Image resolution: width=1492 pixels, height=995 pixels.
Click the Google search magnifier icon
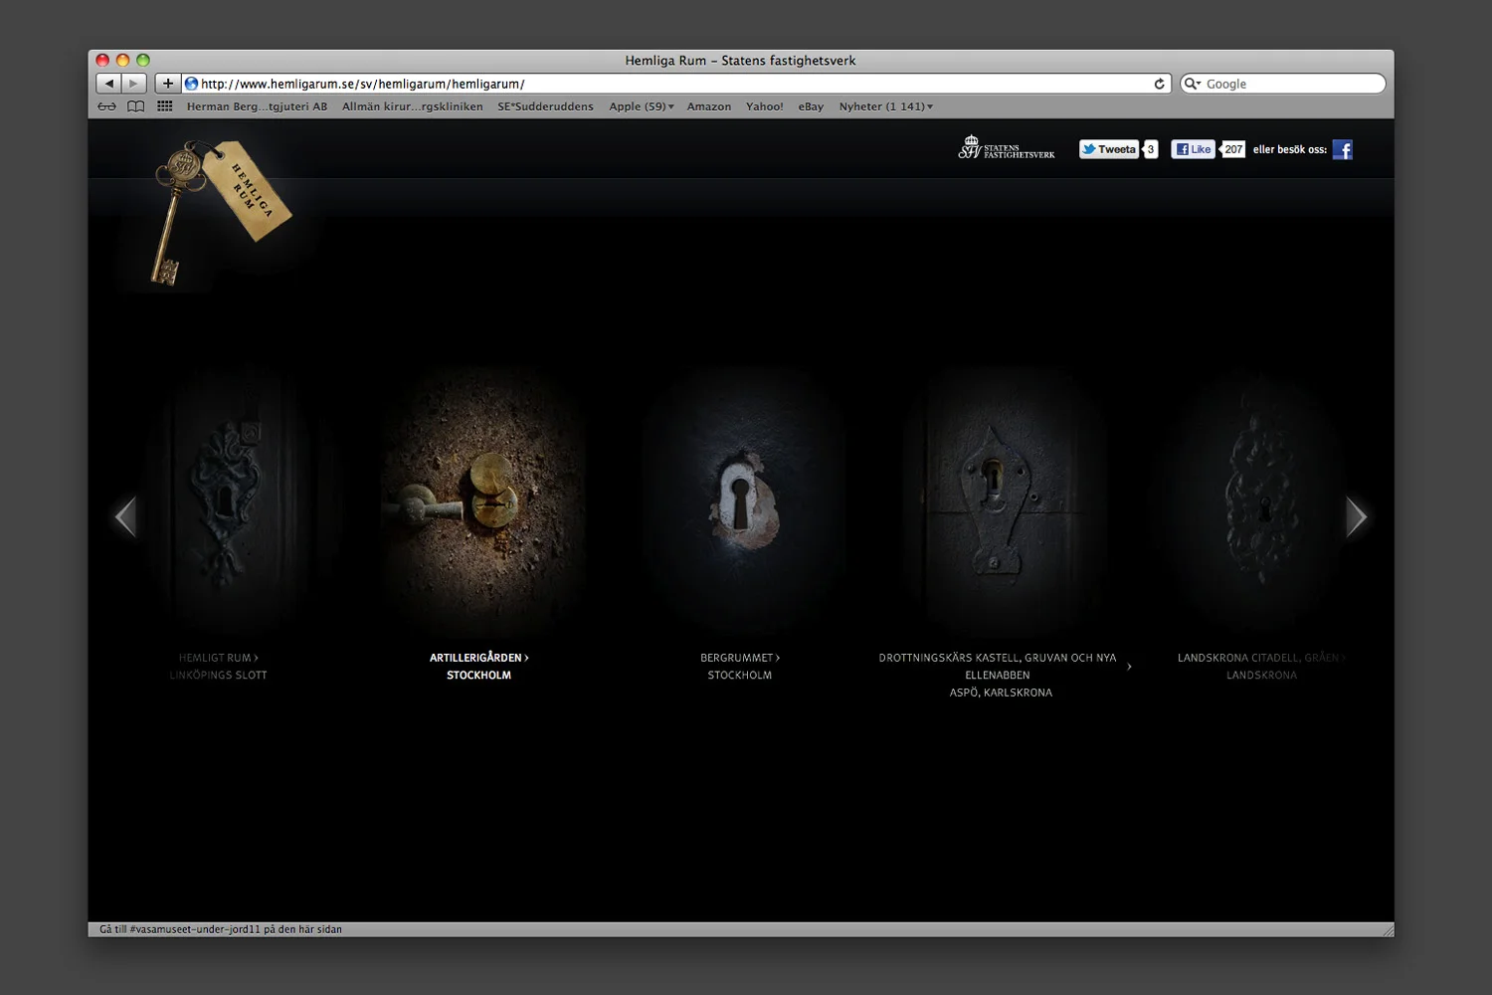pos(1192,84)
